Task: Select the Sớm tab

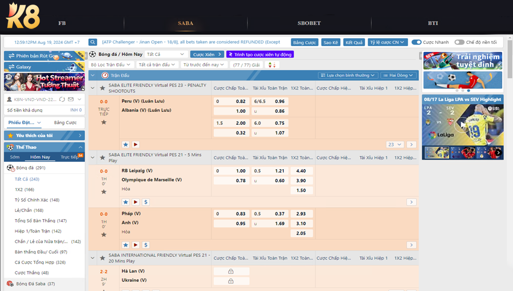Action: click(x=15, y=157)
